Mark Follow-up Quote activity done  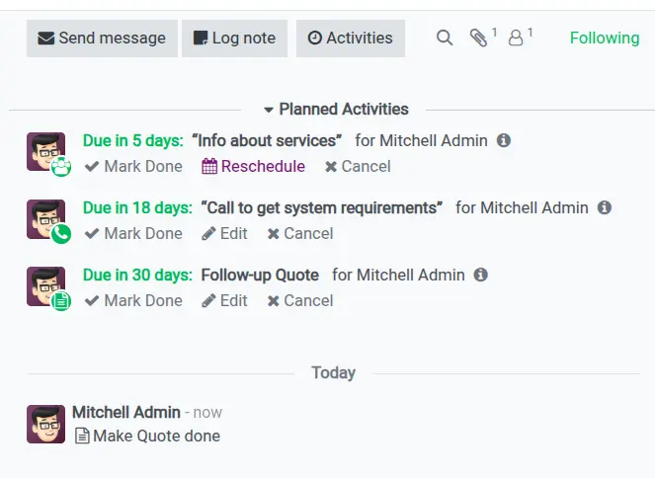tap(133, 300)
